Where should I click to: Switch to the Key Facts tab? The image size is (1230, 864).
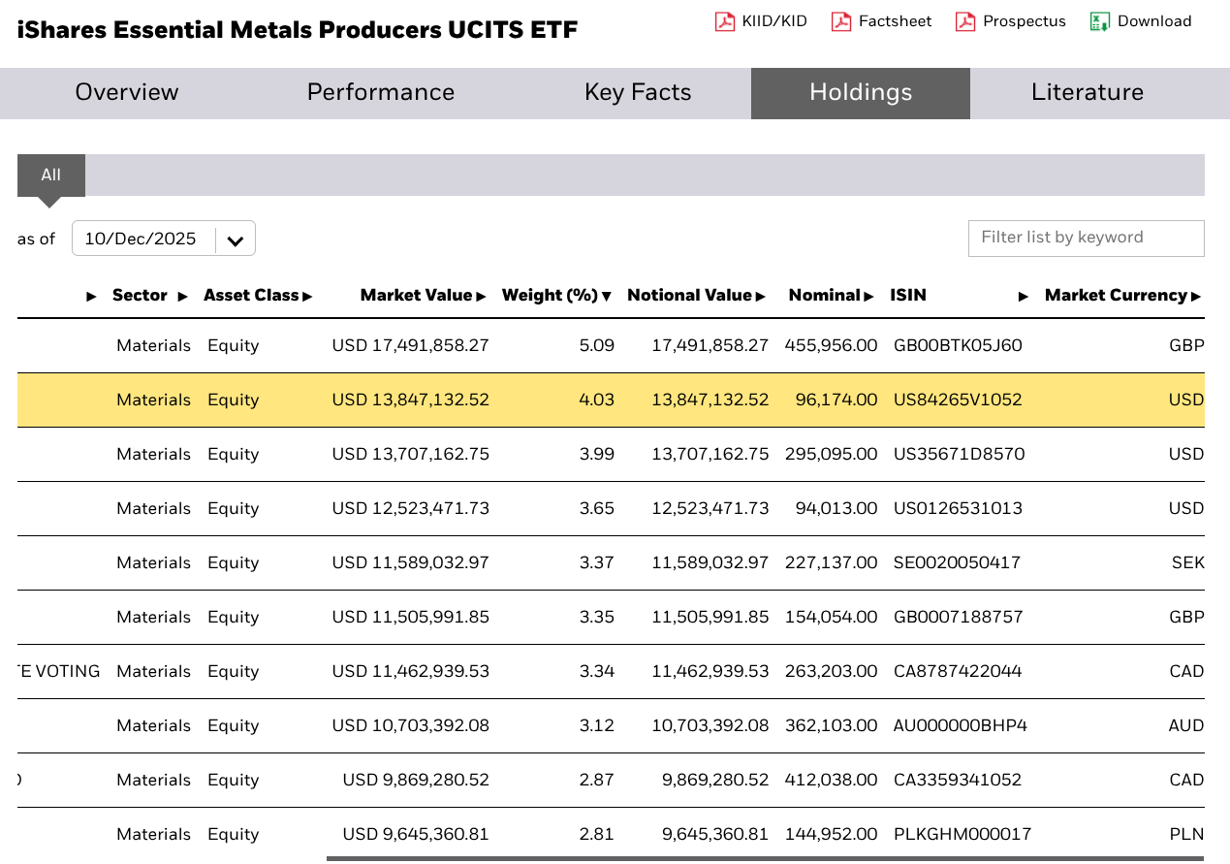[638, 93]
